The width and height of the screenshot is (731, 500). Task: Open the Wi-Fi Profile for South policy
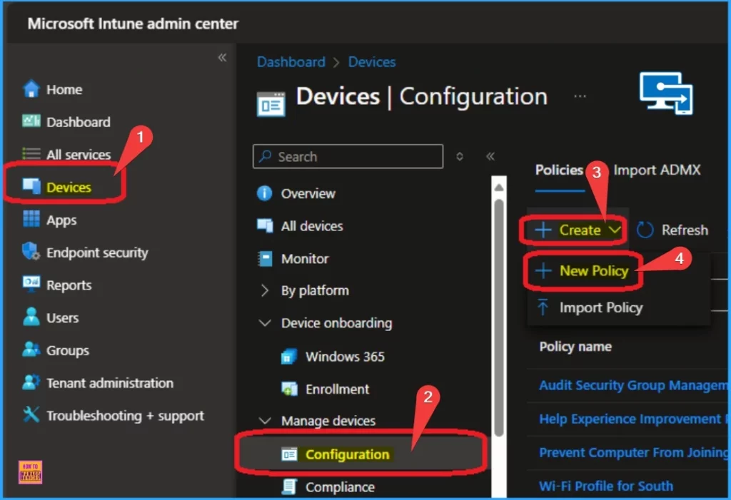click(x=606, y=486)
